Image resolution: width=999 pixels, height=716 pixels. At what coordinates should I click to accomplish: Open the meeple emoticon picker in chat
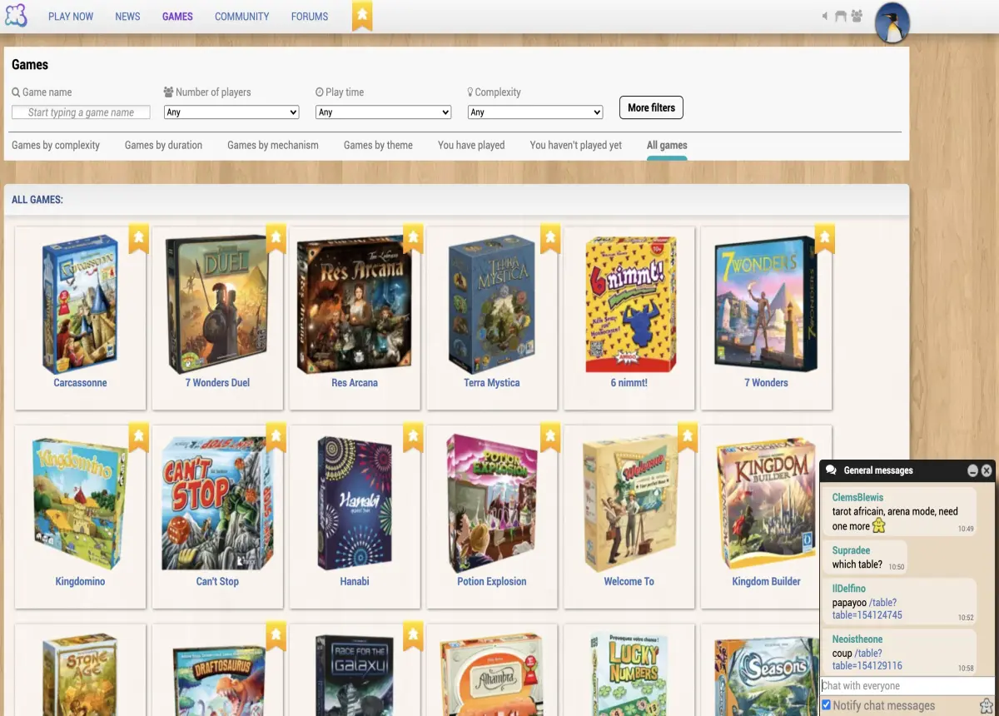coord(987,706)
